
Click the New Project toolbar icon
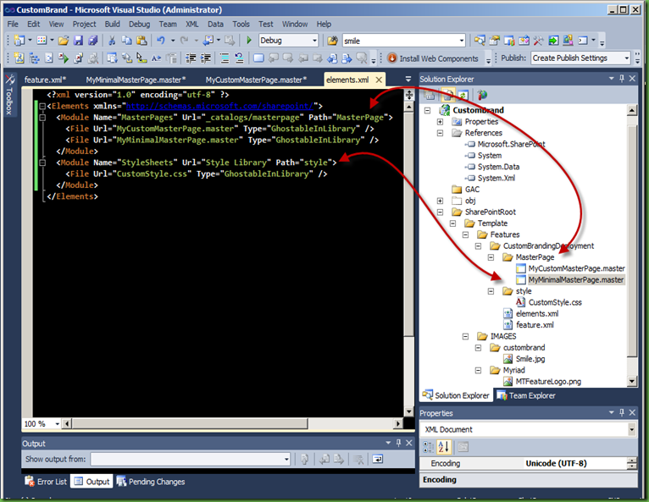click(x=19, y=40)
